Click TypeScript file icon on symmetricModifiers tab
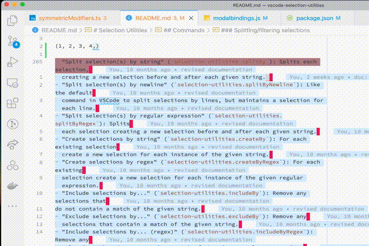Image resolution: width=369 pixels, height=246 pixels. pyautogui.click(x=33, y=18)
